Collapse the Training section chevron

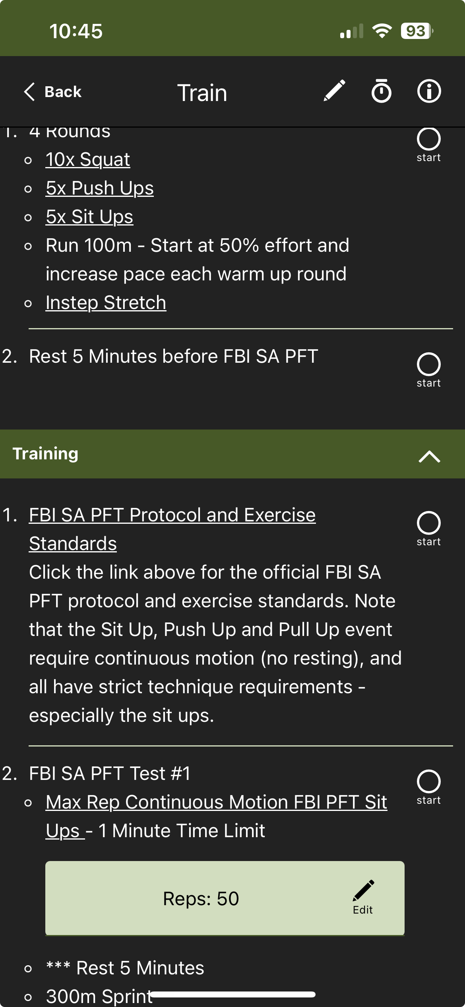[429, 456]
